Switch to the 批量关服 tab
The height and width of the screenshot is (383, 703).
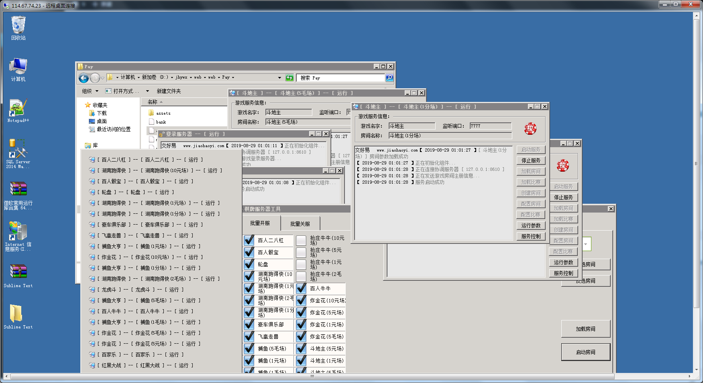(x=300, y=224)
